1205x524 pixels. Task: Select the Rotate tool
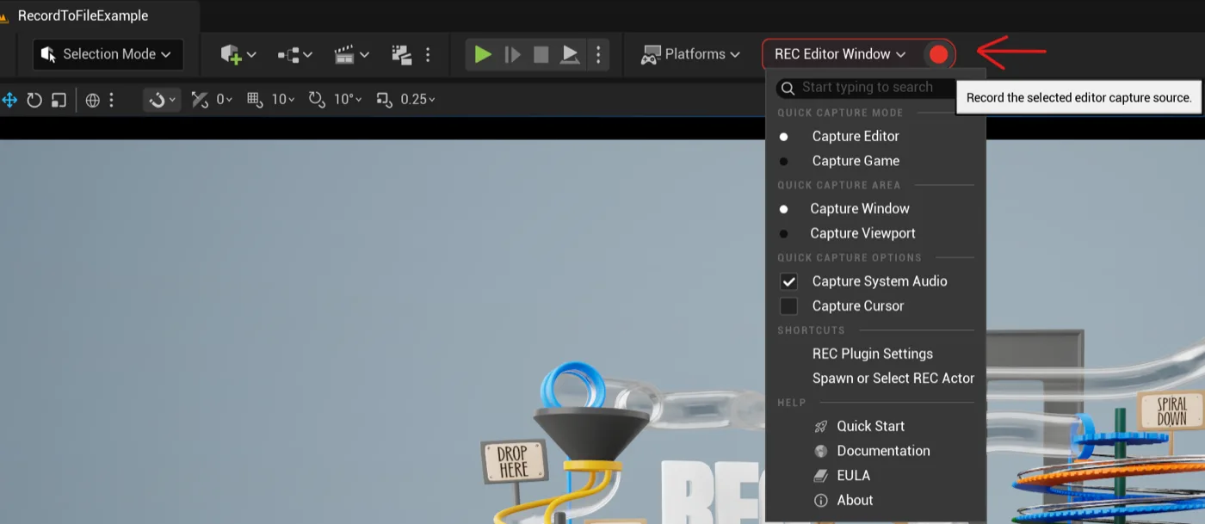click(x=34, y=100)
